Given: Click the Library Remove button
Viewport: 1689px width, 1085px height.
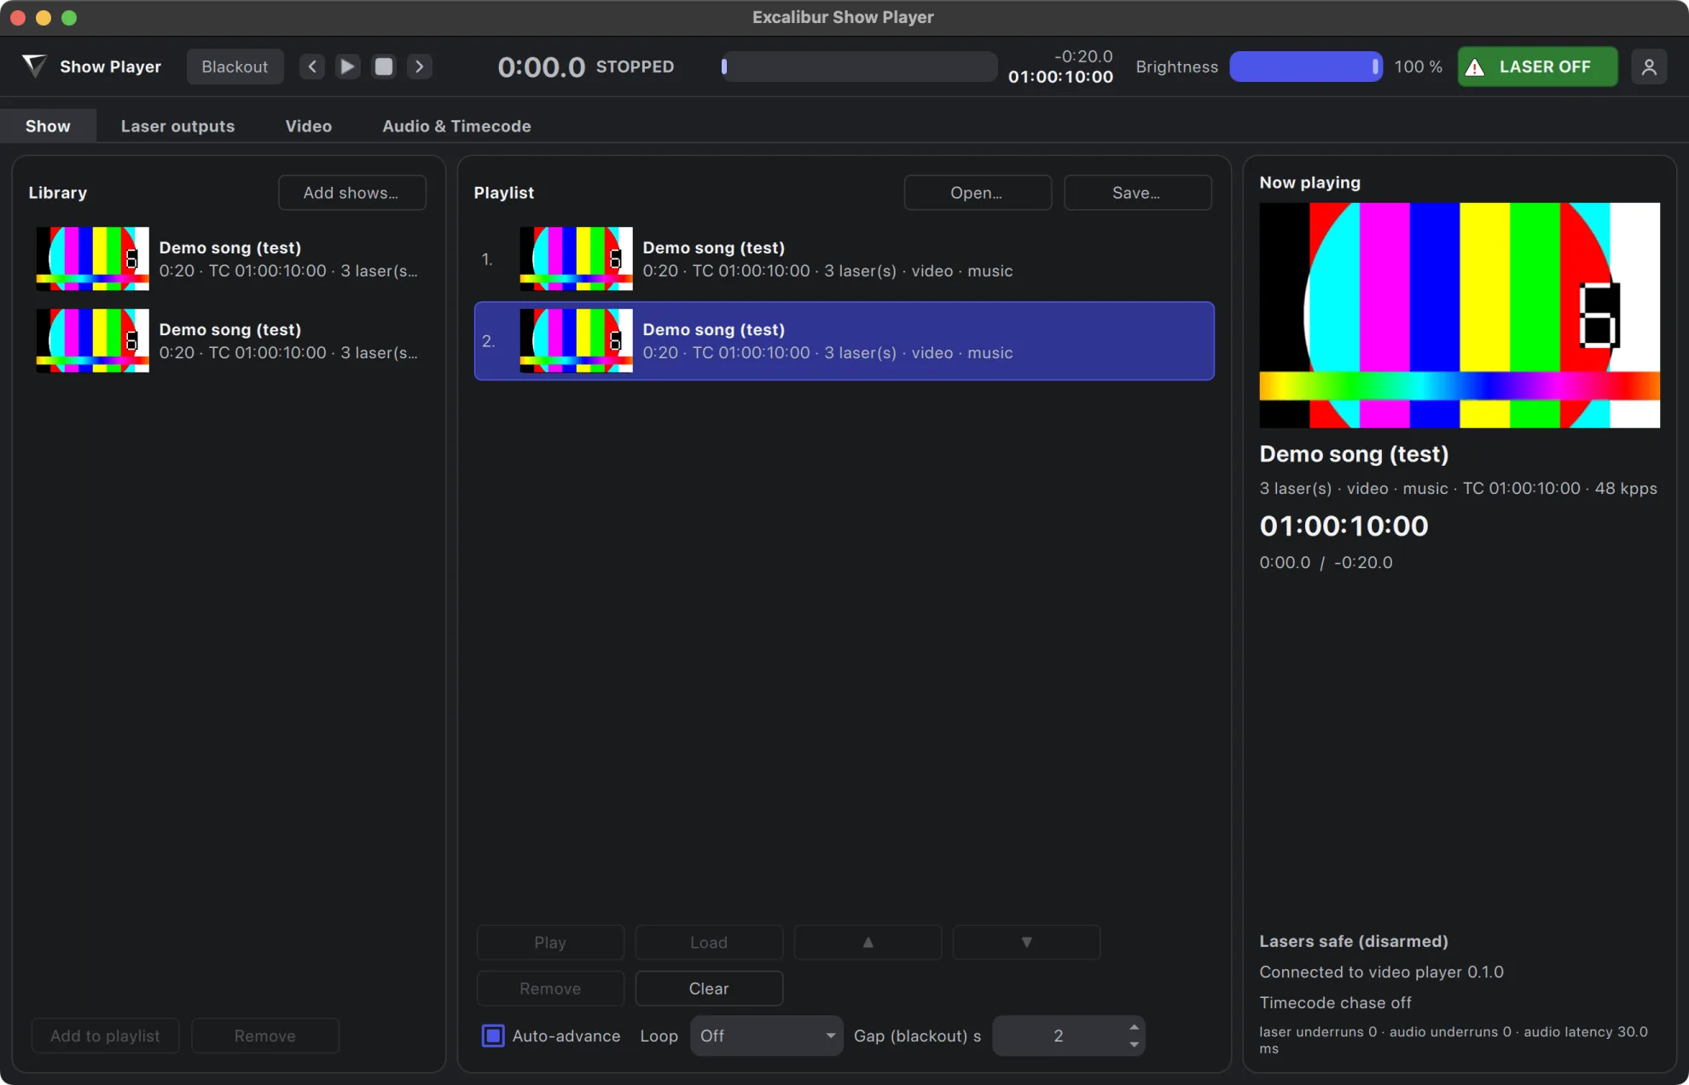Looking at the screenshot, I should [265, 1036].
